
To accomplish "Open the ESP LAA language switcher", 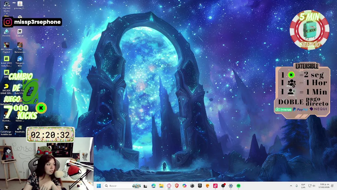I will point(303,186).
